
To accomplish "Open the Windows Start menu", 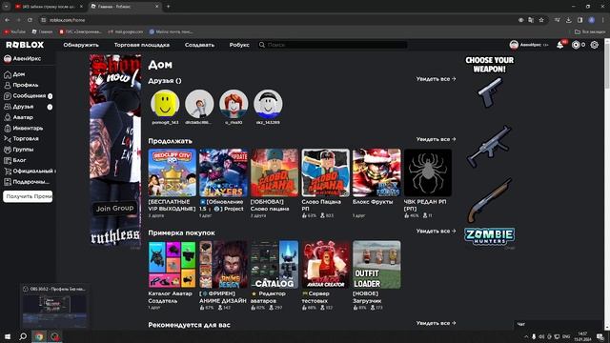I will pyautogui.click(x=7, y=336).
